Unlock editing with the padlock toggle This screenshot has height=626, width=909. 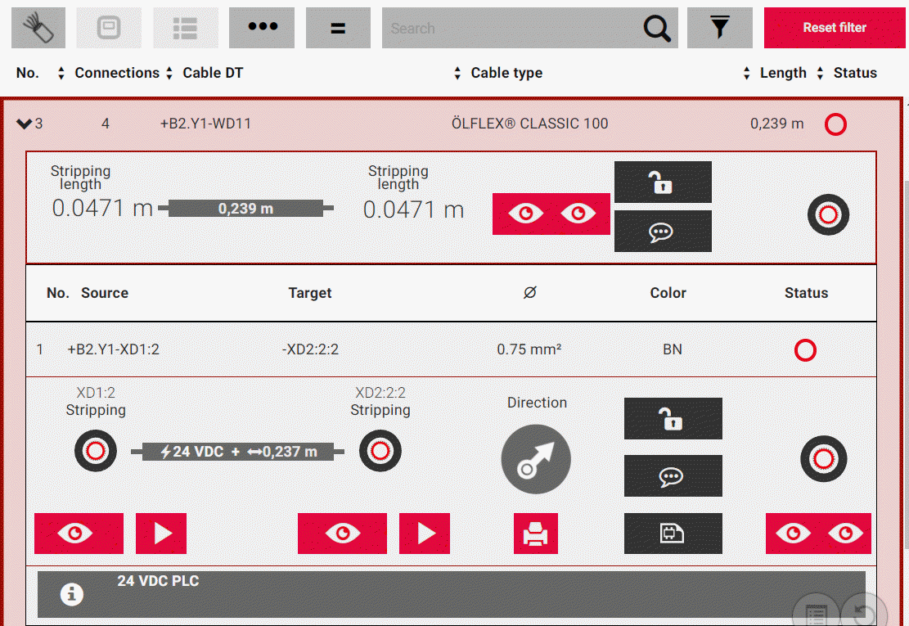coord(663,182)
